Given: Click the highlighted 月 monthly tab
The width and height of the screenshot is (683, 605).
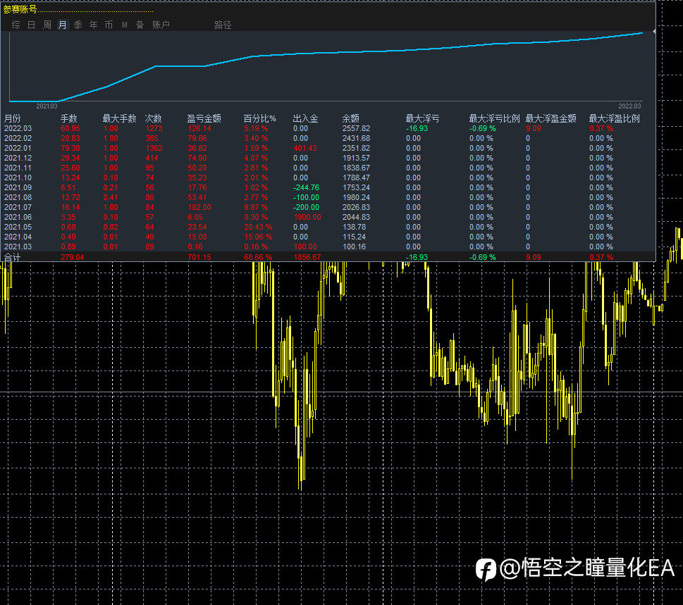Looking at the screenshot, I should click(63, 25).
